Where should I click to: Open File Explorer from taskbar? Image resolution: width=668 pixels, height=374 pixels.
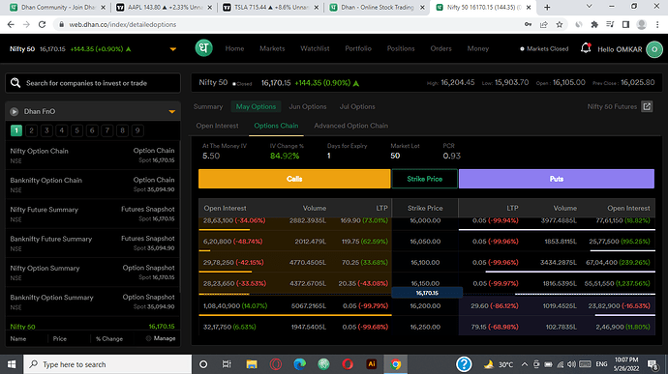point(252,364)
